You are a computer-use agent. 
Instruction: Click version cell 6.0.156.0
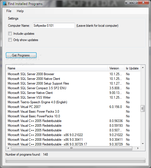pos(116,107)
